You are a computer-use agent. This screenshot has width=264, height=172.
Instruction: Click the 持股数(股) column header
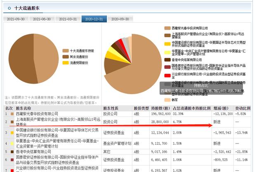point(160,108)
